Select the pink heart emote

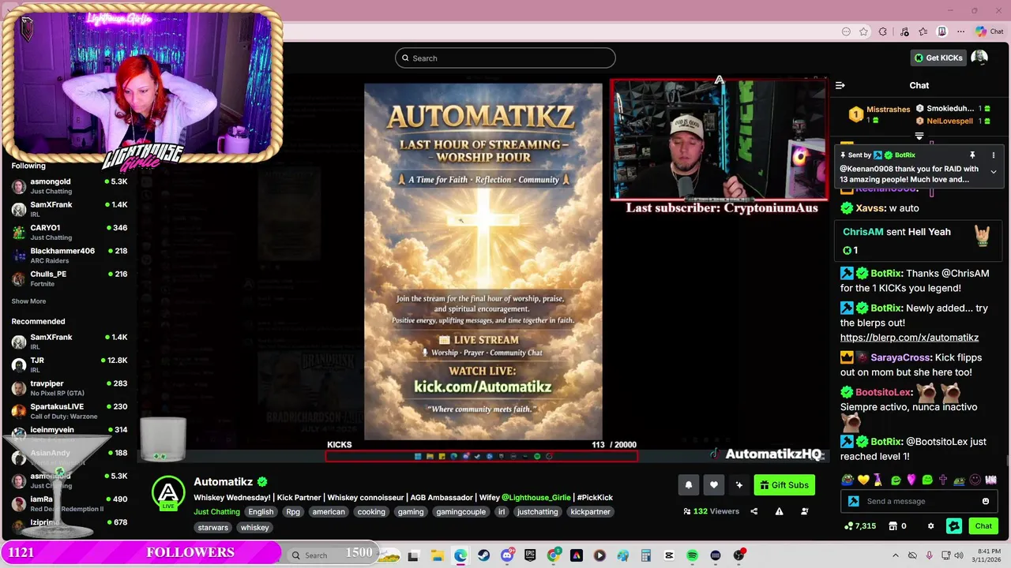[911, 480]
